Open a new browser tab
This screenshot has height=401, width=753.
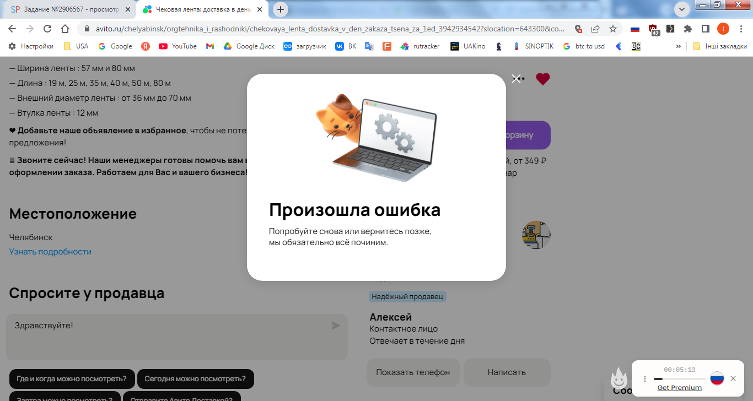(281, 9)
